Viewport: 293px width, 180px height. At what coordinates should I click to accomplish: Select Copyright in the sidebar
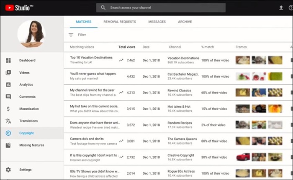point(26,133)
